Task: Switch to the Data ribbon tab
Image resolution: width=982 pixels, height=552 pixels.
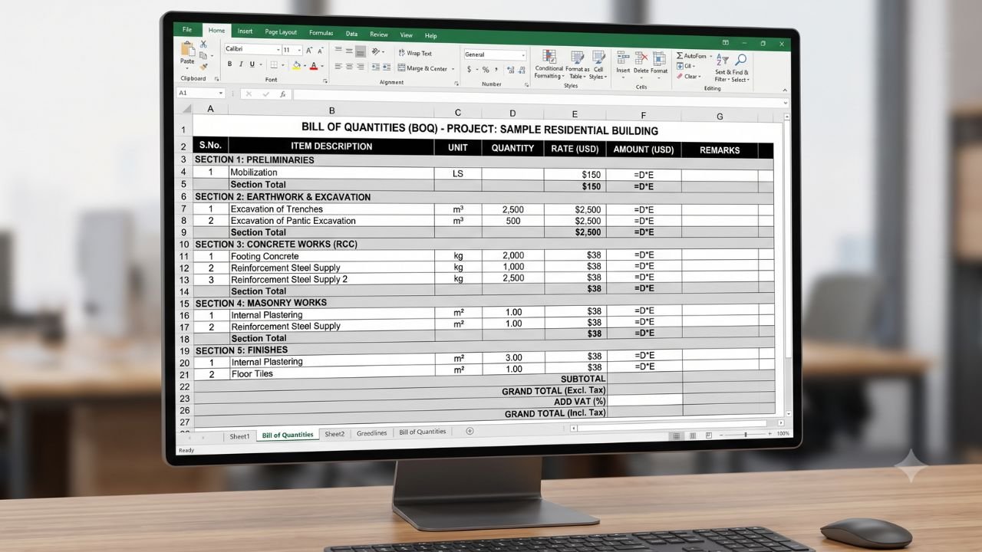Action: point(351,34)
